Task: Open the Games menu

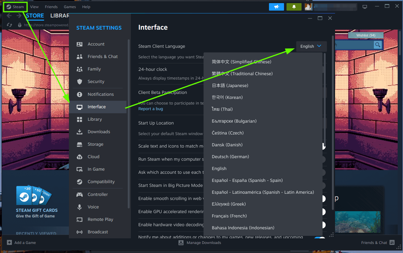Action: click(70, 7)
